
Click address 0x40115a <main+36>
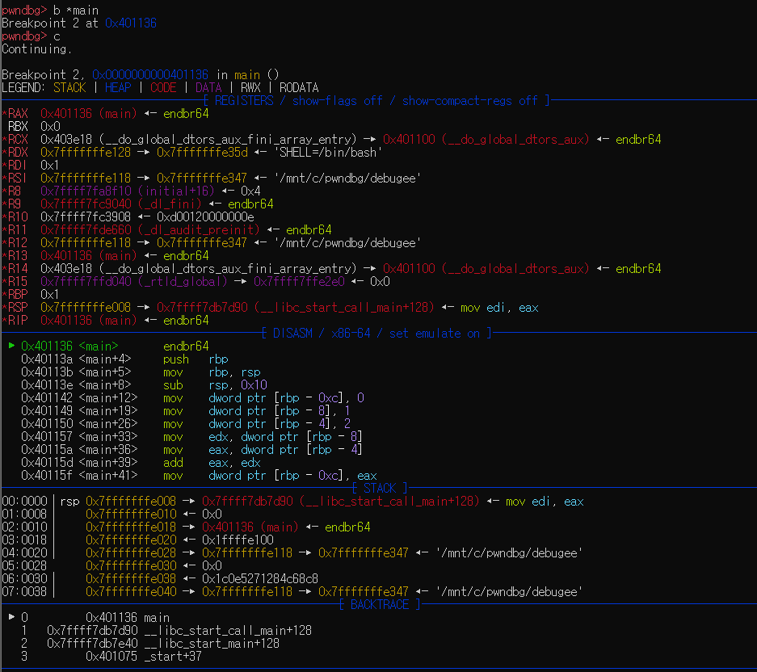[79, 450]
